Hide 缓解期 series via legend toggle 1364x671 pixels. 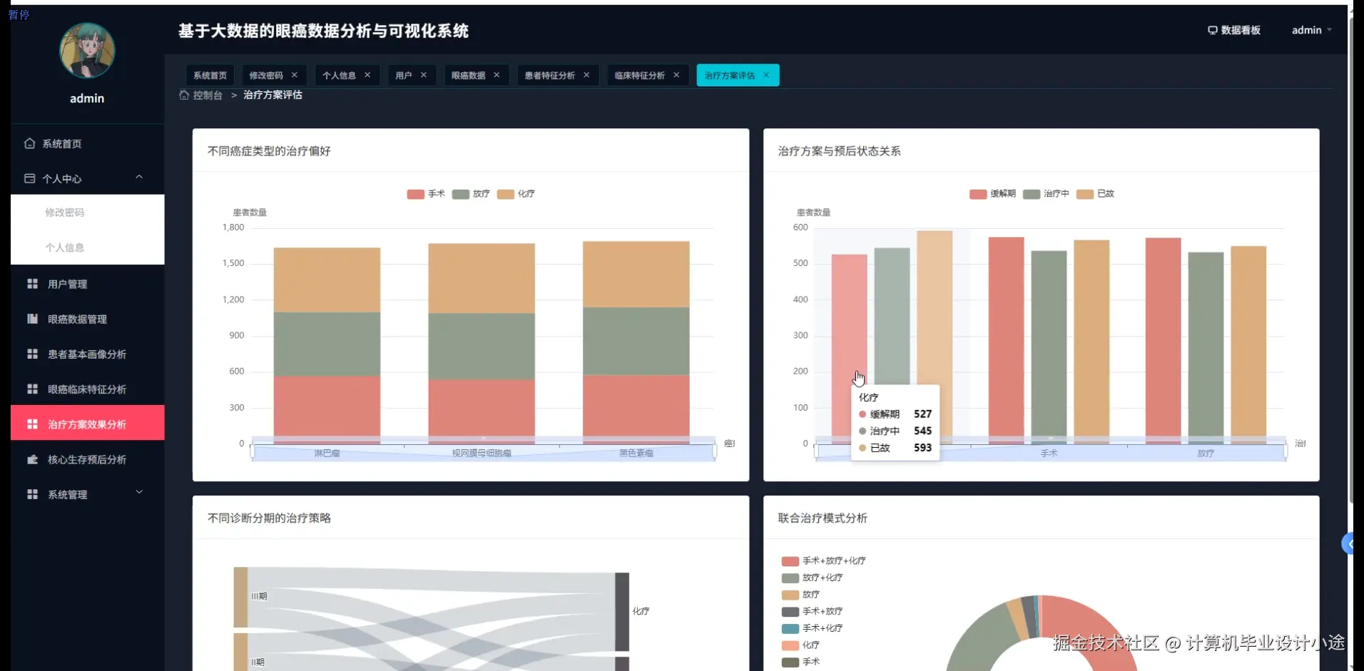click(x=992, y=194)
